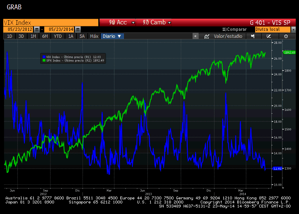Viewport: 299px width, 214px height.
Task: Click the Divisa local currency field
Action: (x=273, y=29)
